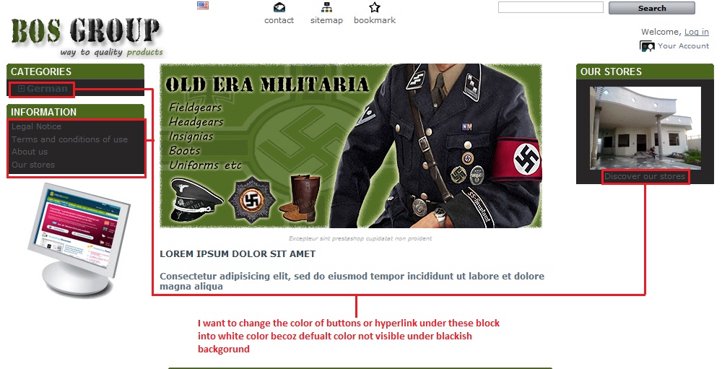Click the store building photo thumbnail
Screen dimensions: 722x369
645,128
